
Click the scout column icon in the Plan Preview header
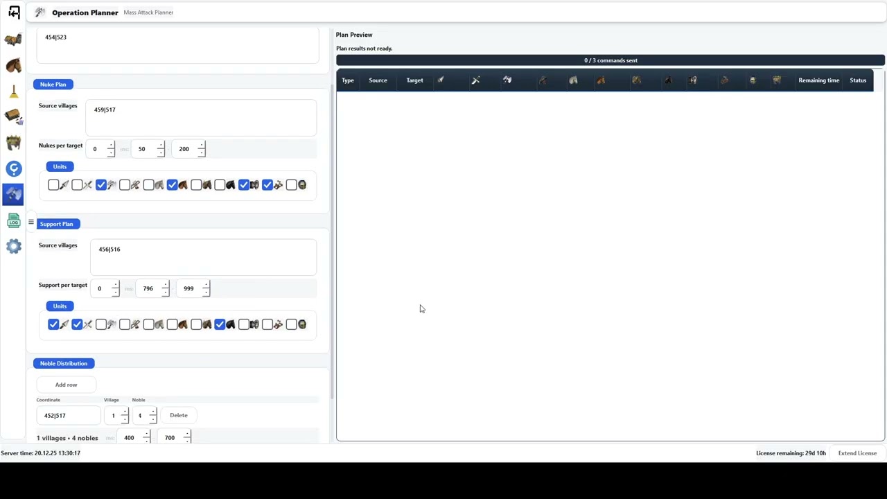pyautogui.click(x=573, y=80)
